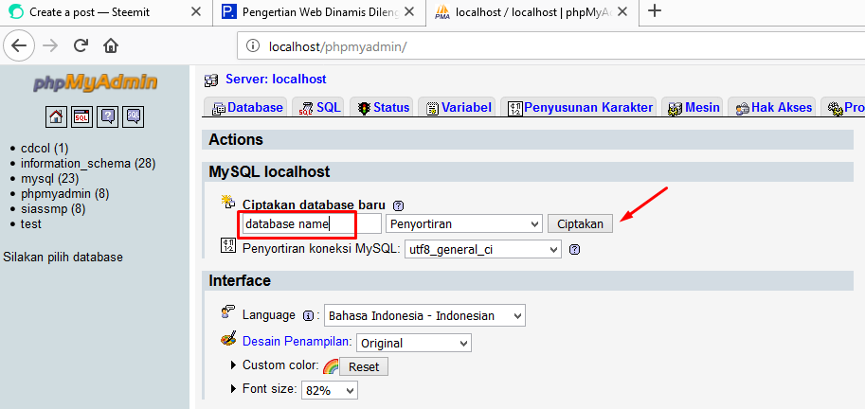Image resolution: width=865 pixels, height=409 pixels.
Task: Click the browser address bar URL
Action: coord(337,46)
